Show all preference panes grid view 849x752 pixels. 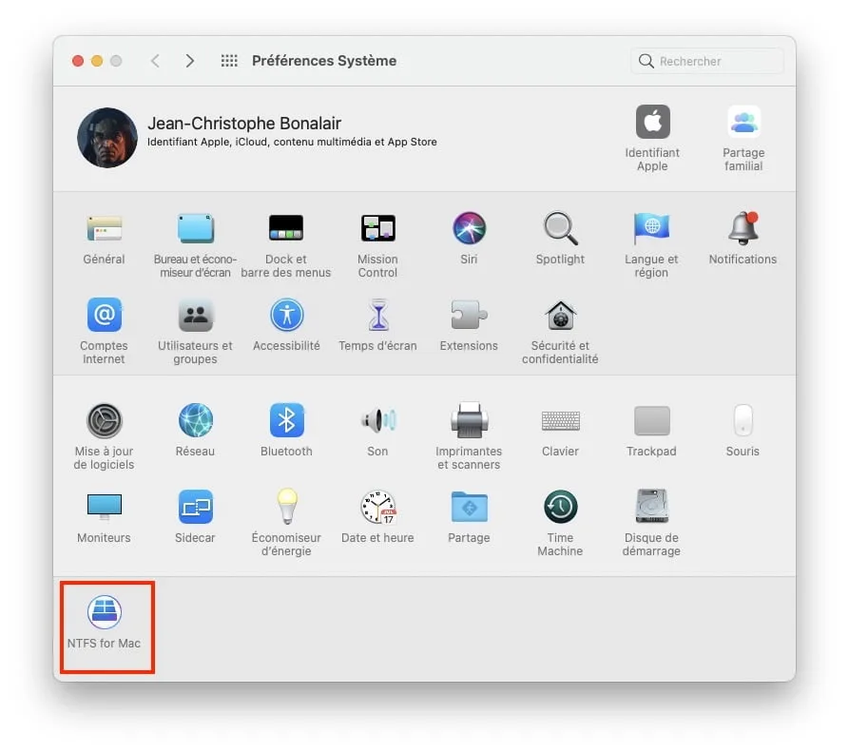[x=228, y=60]
